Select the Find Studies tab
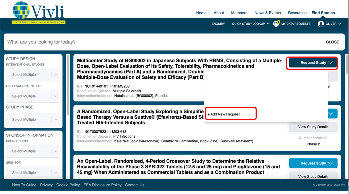This screenshot has width=349, height=194. (x=323, y=13)
